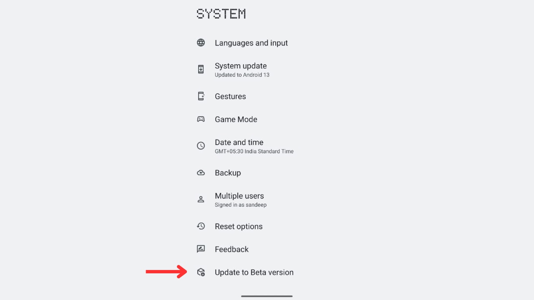Click the Update to Beta version icon
Viewport: 534px width, 300px height.
coord(201,272)
